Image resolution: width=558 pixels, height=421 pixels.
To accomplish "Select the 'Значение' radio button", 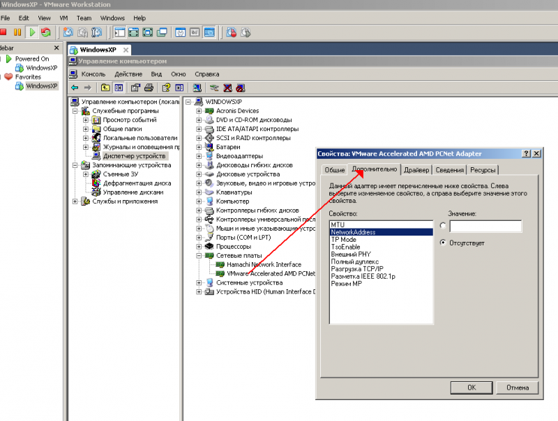I will point(444,226).
